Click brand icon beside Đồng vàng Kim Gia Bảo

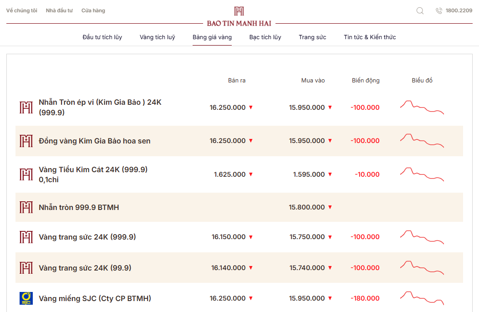click(x=26, y=141)
